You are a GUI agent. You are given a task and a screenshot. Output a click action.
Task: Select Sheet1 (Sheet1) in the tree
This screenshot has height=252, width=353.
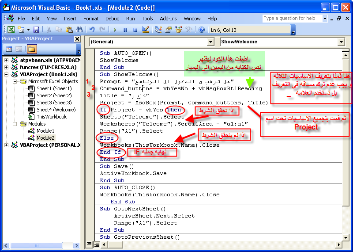54,88
